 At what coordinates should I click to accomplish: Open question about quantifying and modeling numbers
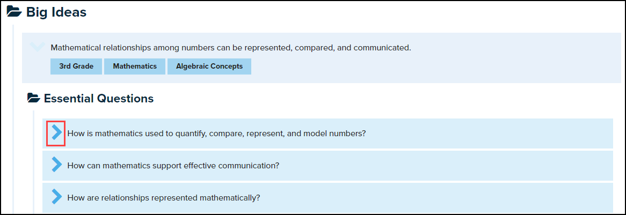click(216, 134)
